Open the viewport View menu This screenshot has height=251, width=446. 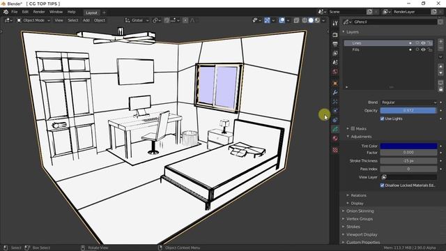[x=59, y=20]
